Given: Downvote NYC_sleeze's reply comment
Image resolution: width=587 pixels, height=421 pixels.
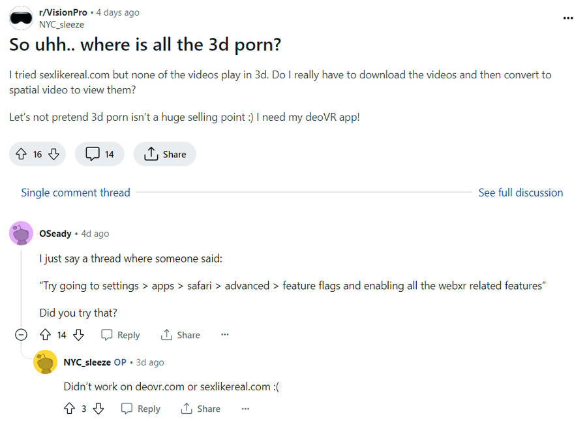Looking at the screenshot, I should (98, 409).
